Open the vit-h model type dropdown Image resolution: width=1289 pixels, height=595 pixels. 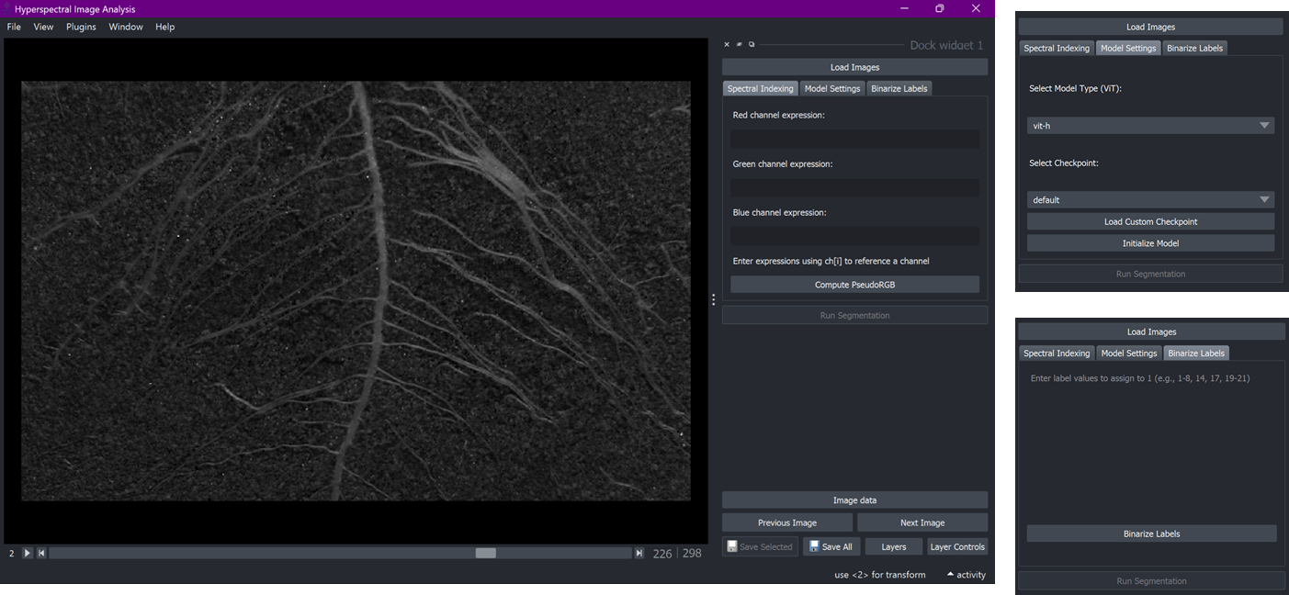click(x=1150, y=126)
